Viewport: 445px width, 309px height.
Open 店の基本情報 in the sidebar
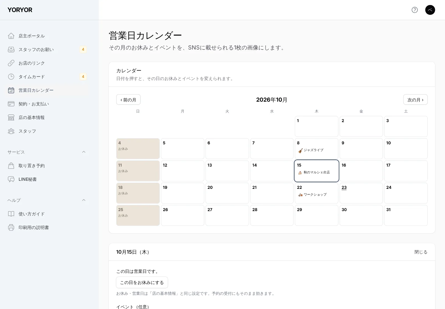point(47,118)
